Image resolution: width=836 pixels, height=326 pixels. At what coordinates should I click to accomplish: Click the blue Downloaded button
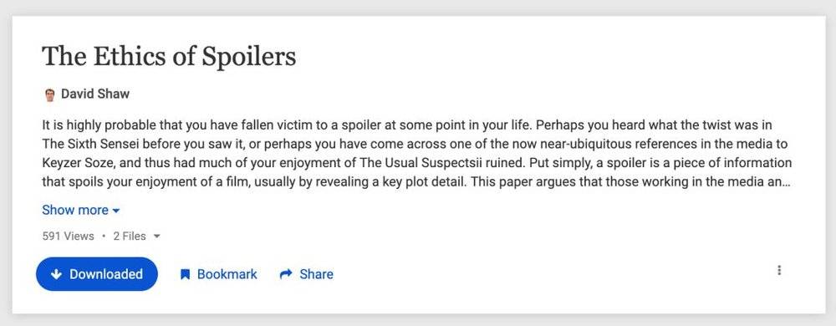point(97,274)
